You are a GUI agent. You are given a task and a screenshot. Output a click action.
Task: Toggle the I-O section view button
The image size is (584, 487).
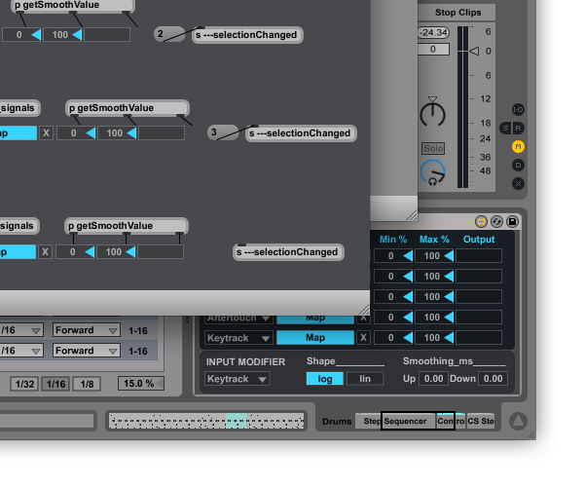518,109
